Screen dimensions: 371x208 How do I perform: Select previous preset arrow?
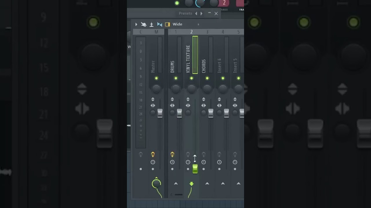click(196, 14)
